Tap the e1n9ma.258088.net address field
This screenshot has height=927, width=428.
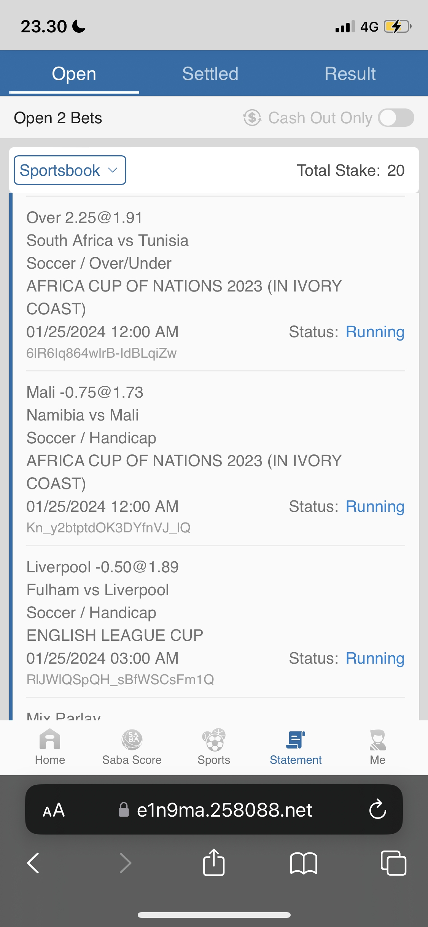point(224,810)
